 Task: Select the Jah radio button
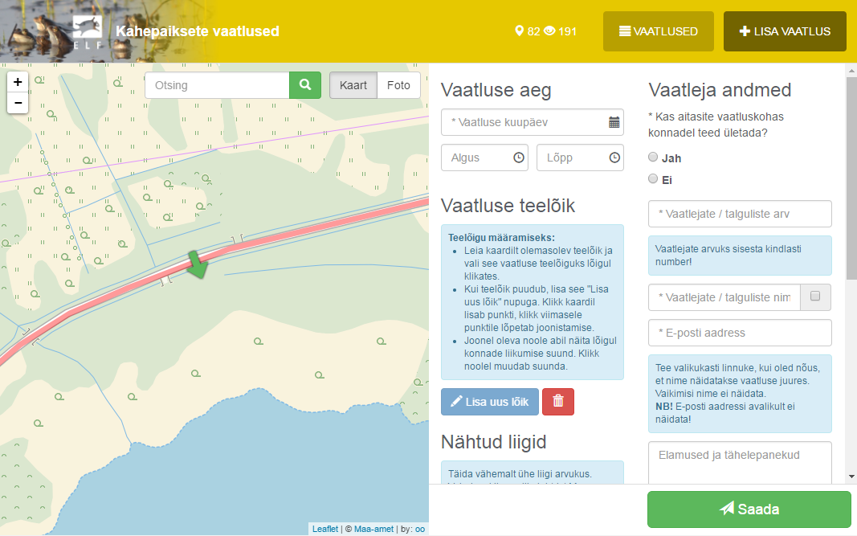point(653,158)
